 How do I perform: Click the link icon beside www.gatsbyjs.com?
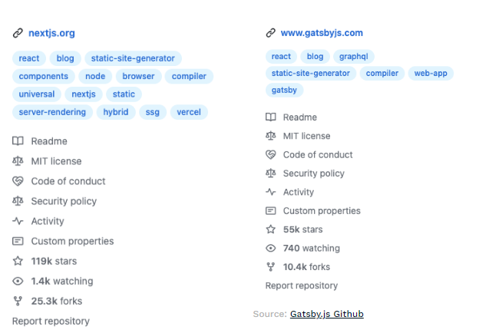click(270, 33)
